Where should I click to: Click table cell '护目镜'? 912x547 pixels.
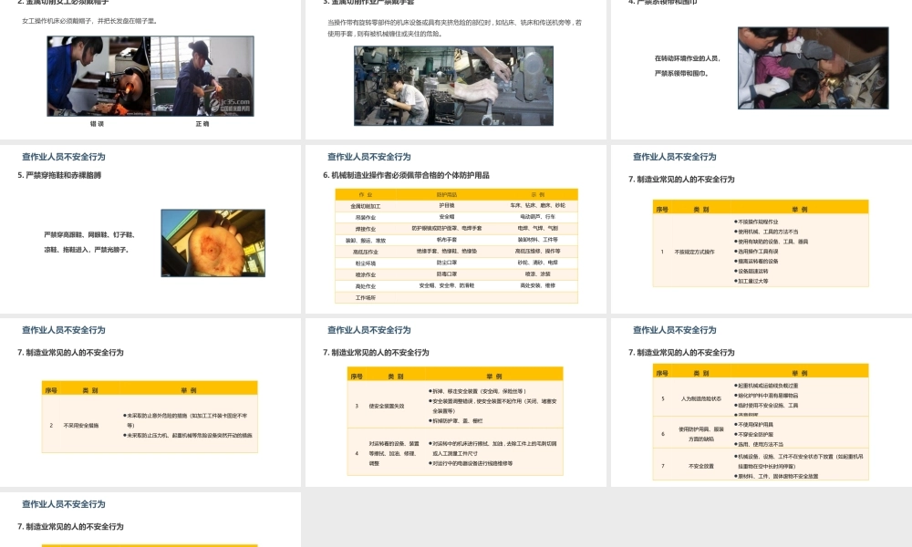click(447, 206)
